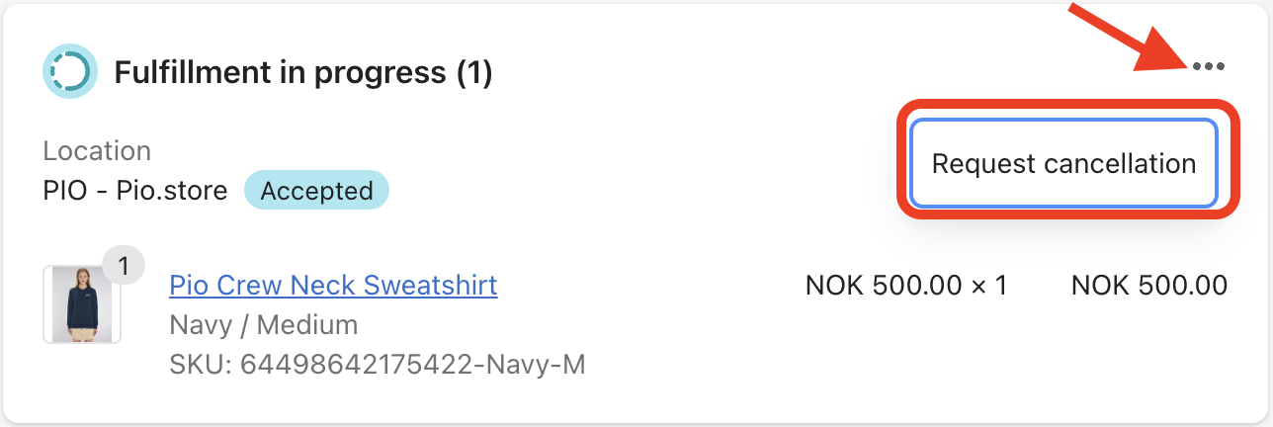The image size is (1273, 427).
Task: Click the (1) item count in the heading
Action: 474,72
